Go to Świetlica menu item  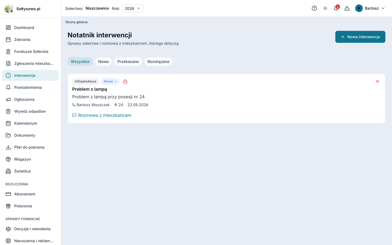[30, 171]
